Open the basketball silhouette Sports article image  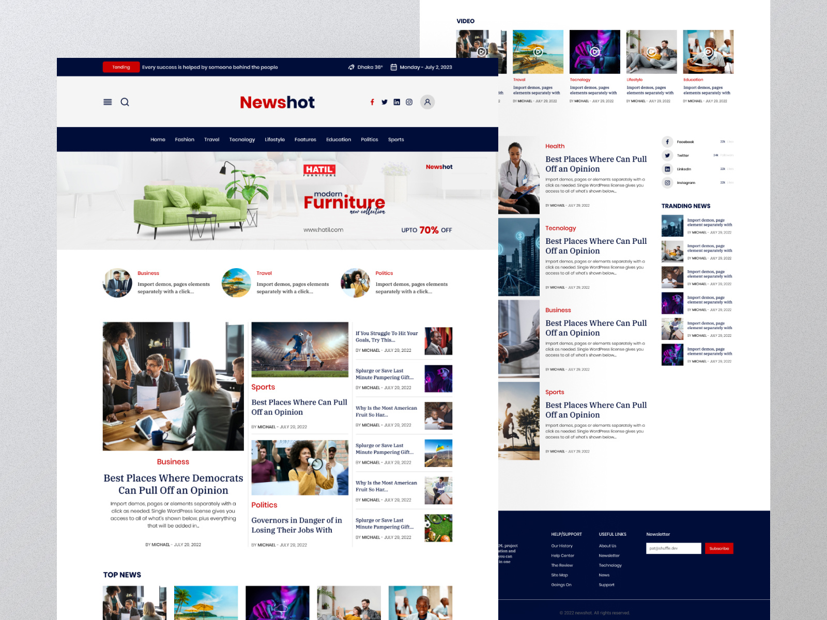click(x=519, y=421)
